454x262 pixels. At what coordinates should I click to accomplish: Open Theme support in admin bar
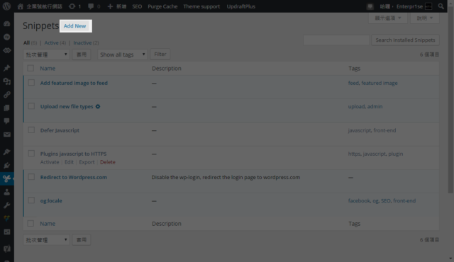pyautogui.click(x=201, y=6)
